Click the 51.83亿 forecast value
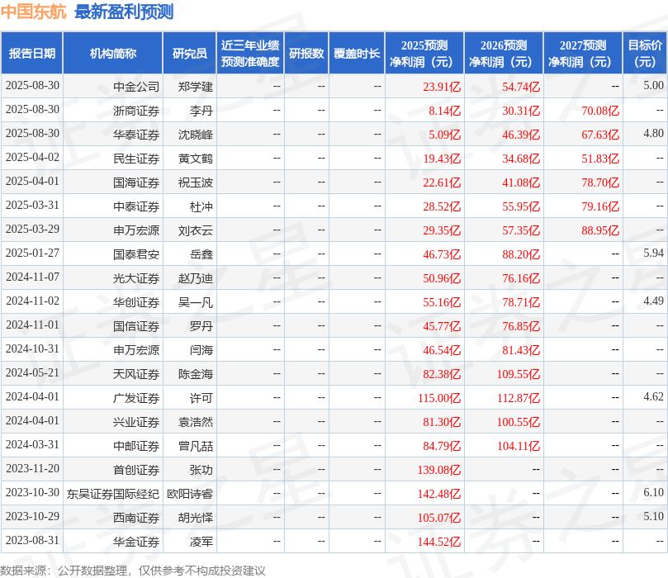Viewport: 668px width, 578px height. [x=600, y=159]
